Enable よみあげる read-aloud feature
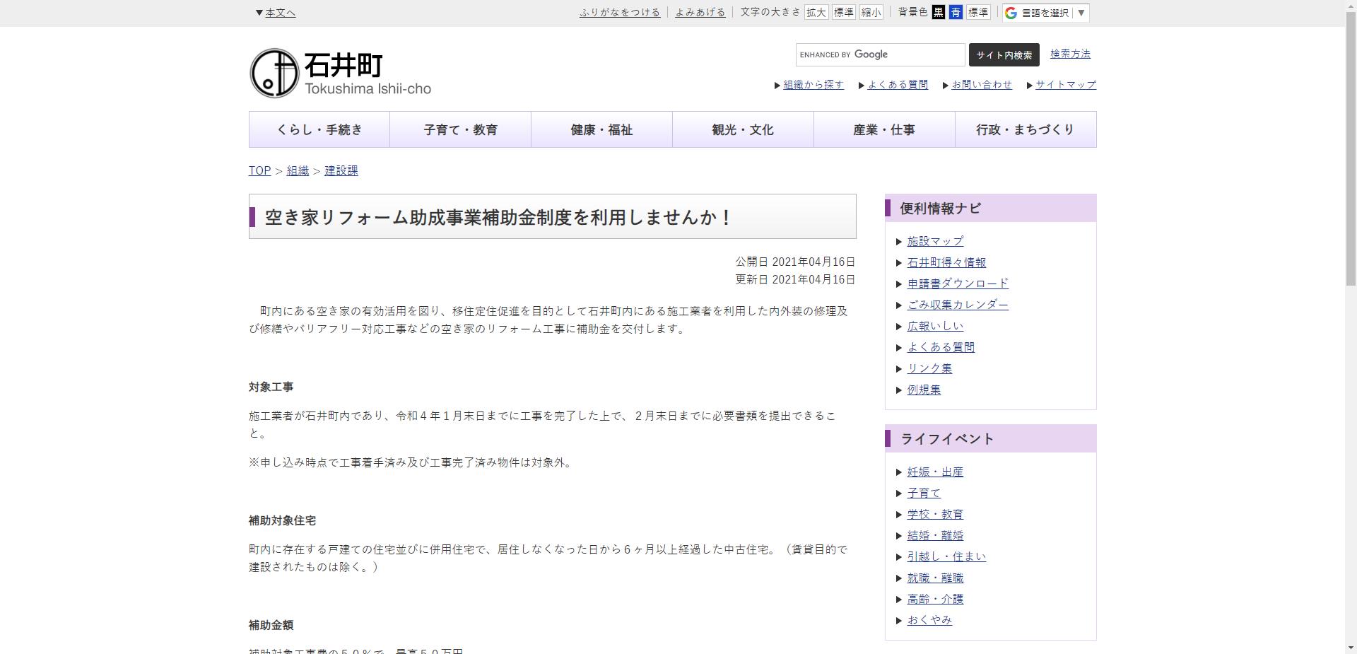This screenshot has height=654, width=1357. pyautogui.click(x=700, y=12)
